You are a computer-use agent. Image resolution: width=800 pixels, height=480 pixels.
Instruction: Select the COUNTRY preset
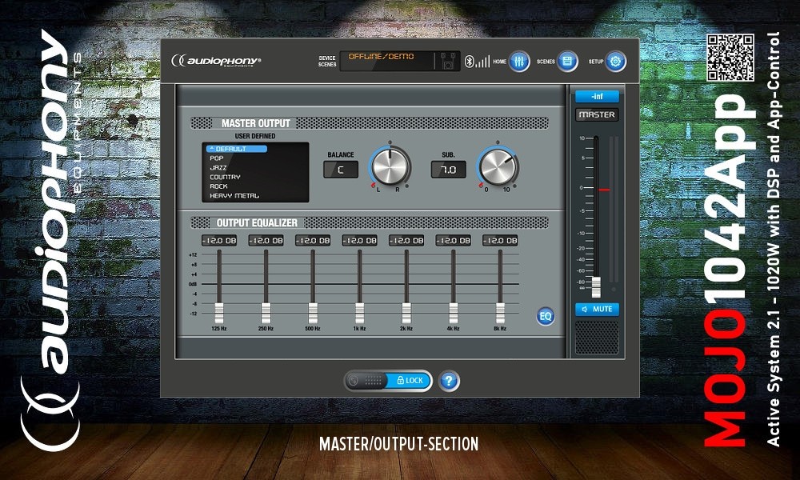tap(225, 177)
